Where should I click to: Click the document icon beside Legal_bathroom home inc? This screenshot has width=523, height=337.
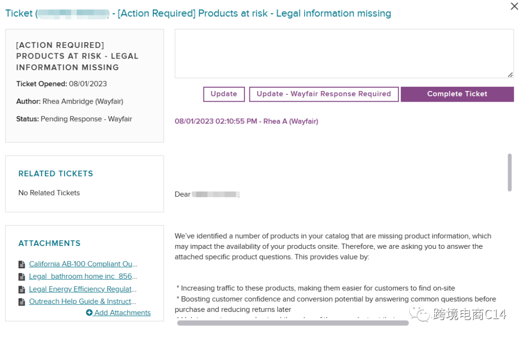[x=21, y=277]
